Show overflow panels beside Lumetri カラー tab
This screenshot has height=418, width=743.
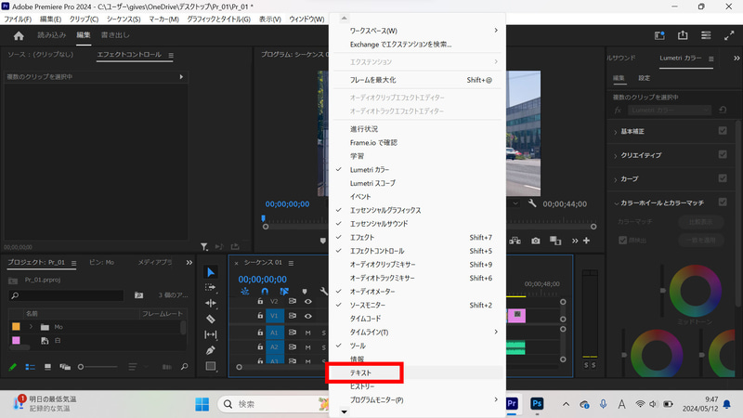pyautogui.click(x=736, y=58)
